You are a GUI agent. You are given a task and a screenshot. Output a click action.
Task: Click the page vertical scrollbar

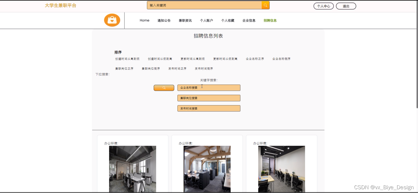pyautogui.click(x=417, y=55)
